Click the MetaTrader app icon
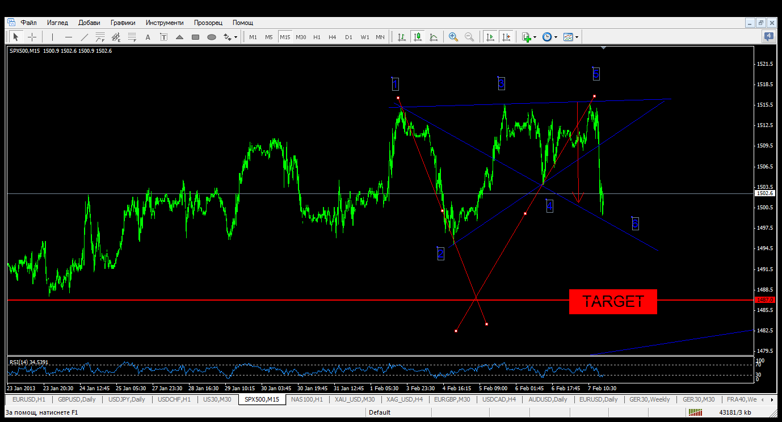782x422 pixels. pos(11,23)
